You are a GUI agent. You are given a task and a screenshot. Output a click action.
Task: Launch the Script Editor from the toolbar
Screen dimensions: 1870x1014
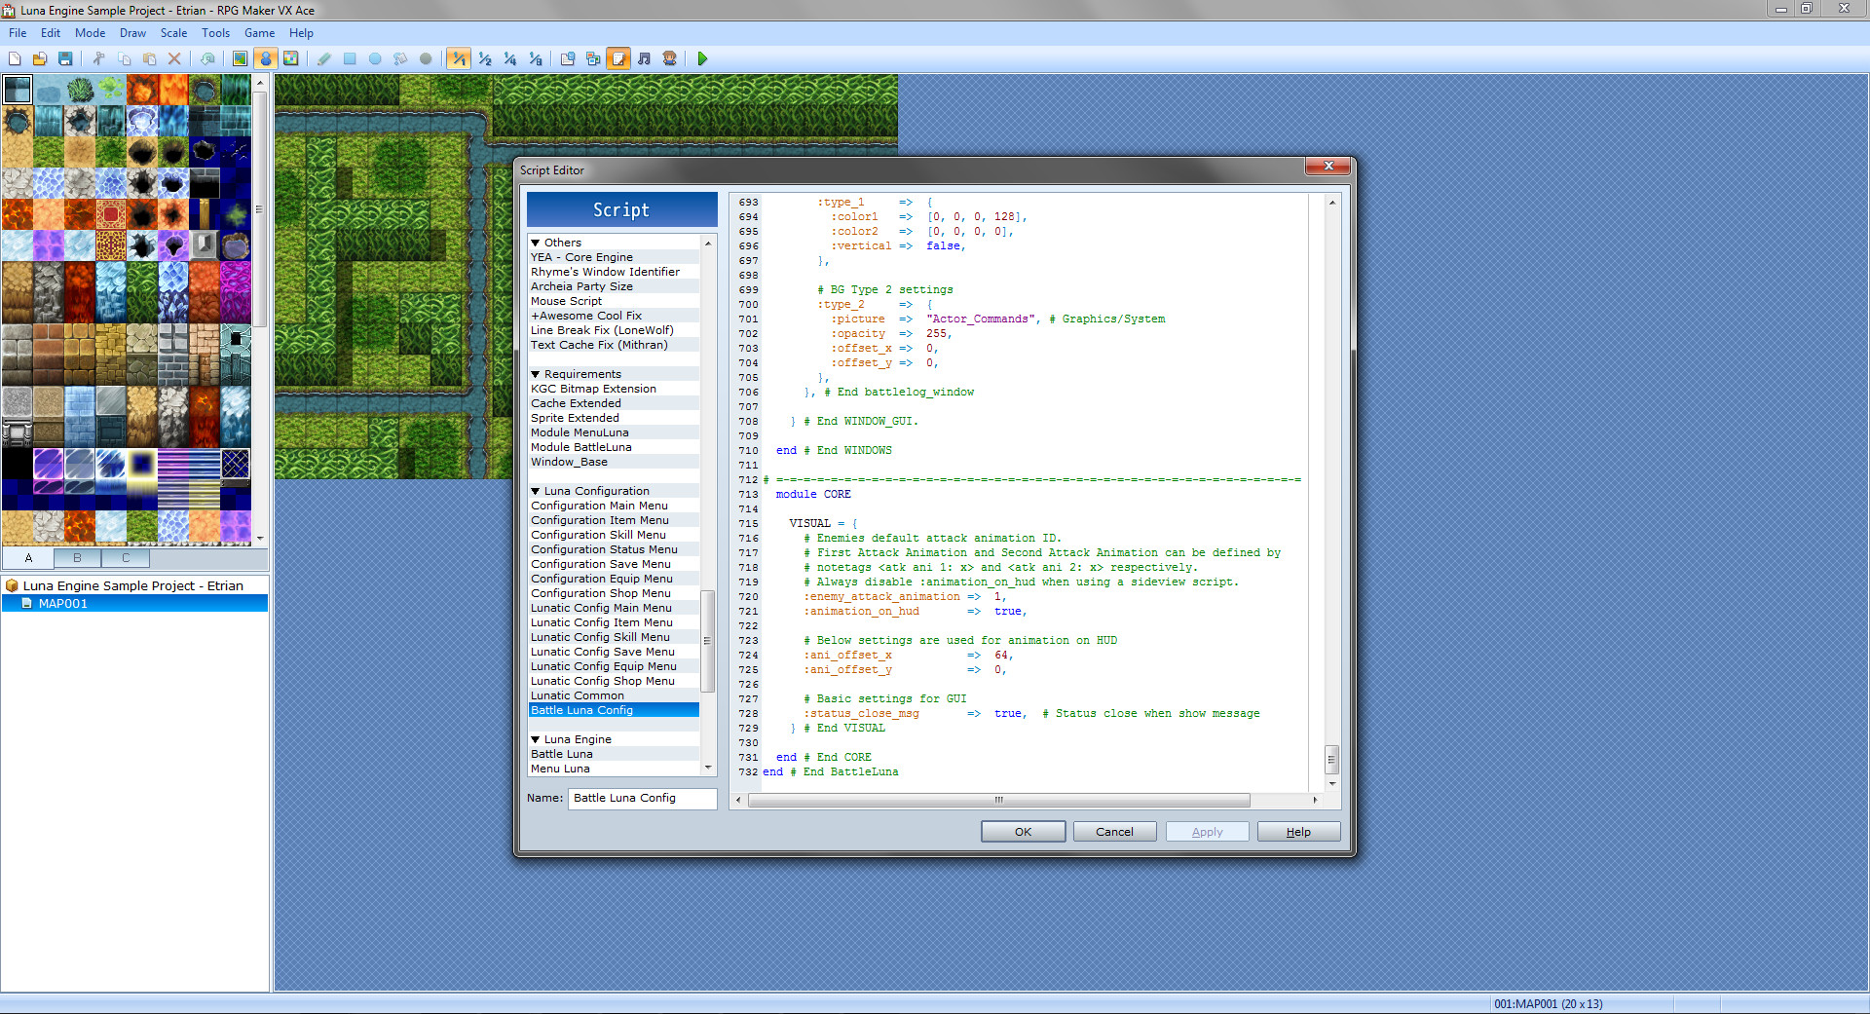pyautogui.click(x=617, y=58)
